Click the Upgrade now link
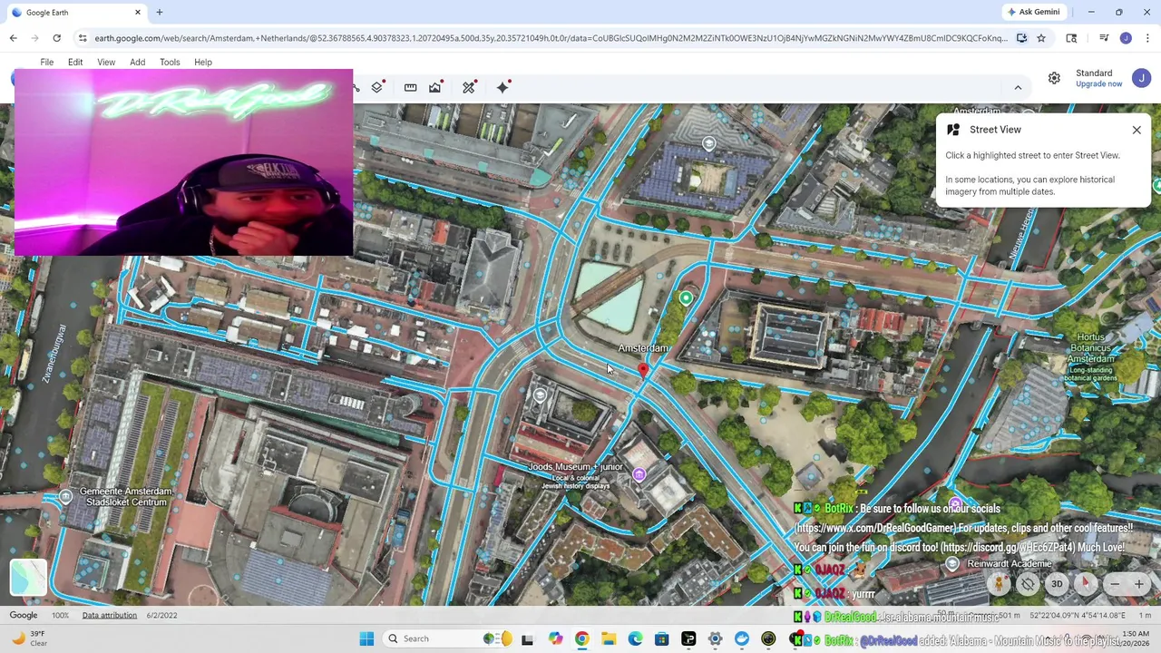The width and height of the screenshot is (1161, 653). (1098, 84)
